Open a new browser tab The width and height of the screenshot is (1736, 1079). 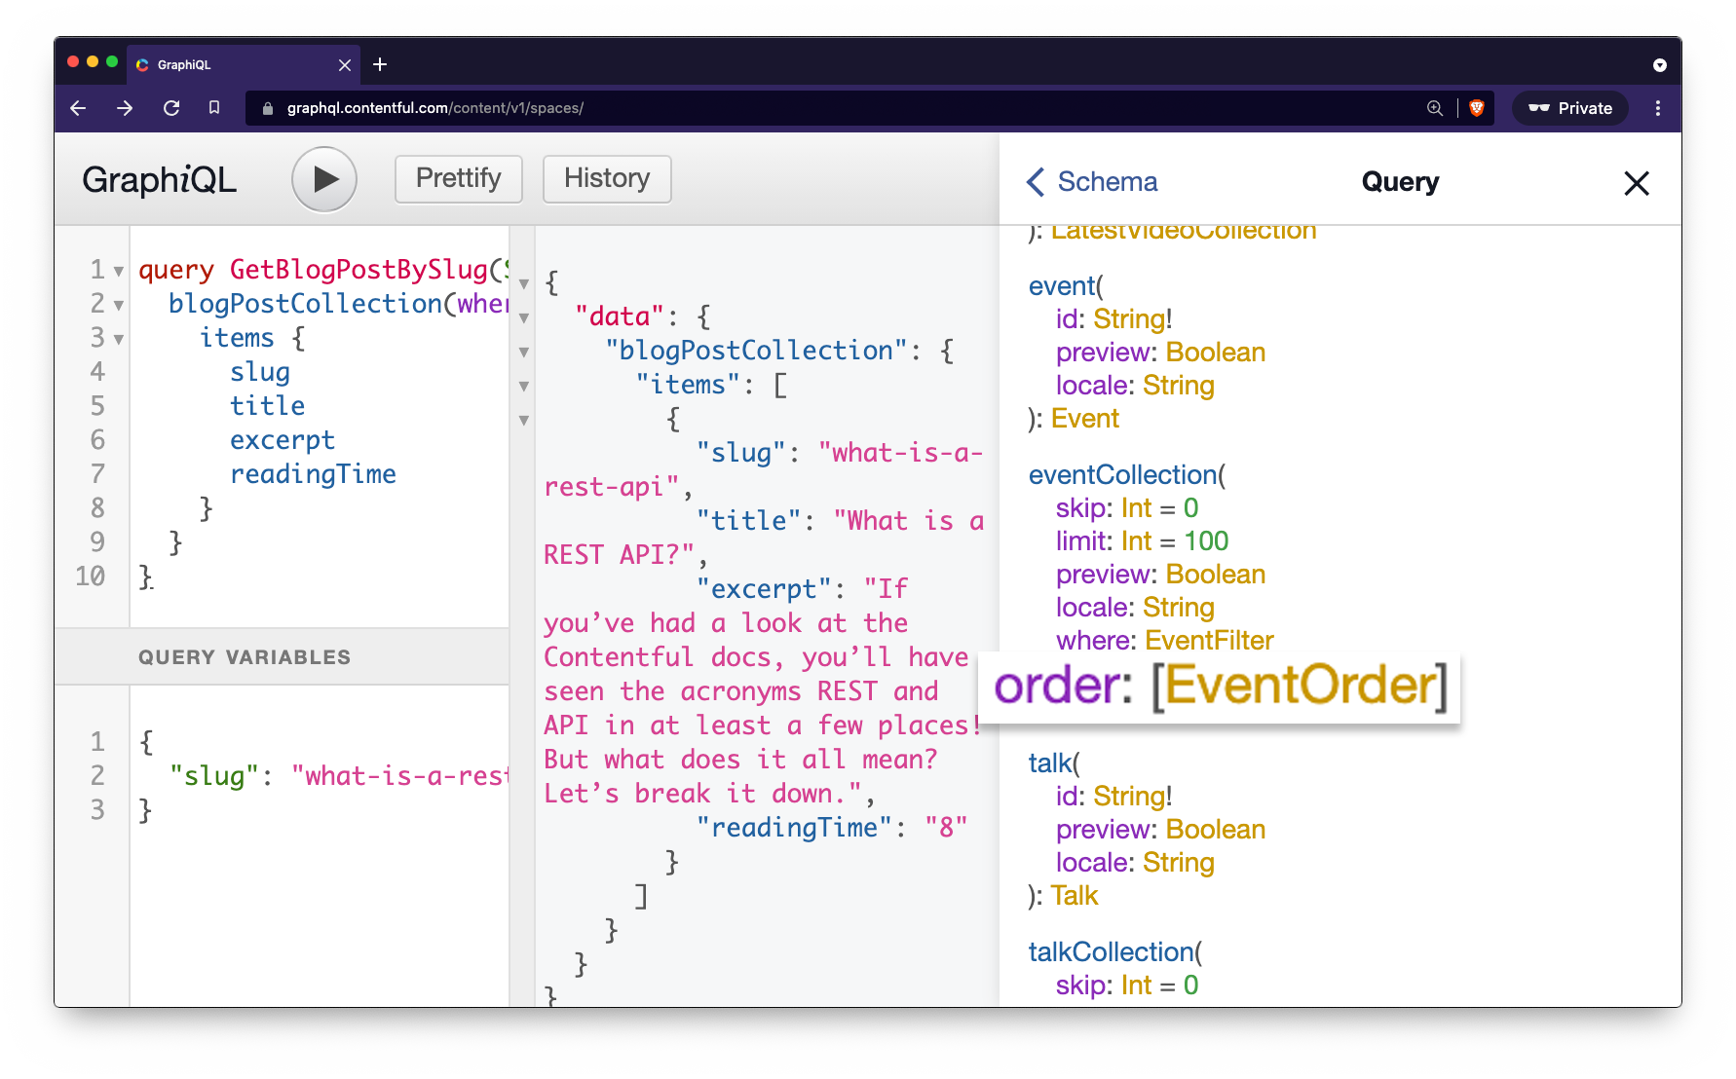[x=380, y=64]
